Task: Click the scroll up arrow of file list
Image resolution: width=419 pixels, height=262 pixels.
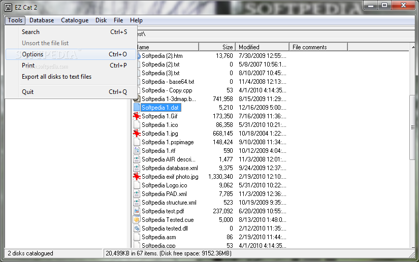Action: click(x=413, y=47)
